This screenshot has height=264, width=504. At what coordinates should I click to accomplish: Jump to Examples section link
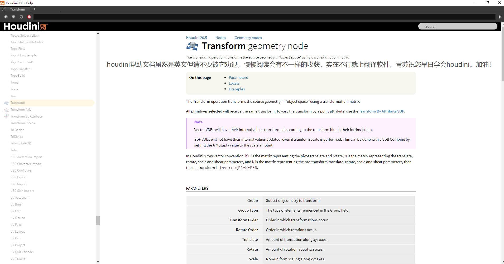(x=237, y=89)
